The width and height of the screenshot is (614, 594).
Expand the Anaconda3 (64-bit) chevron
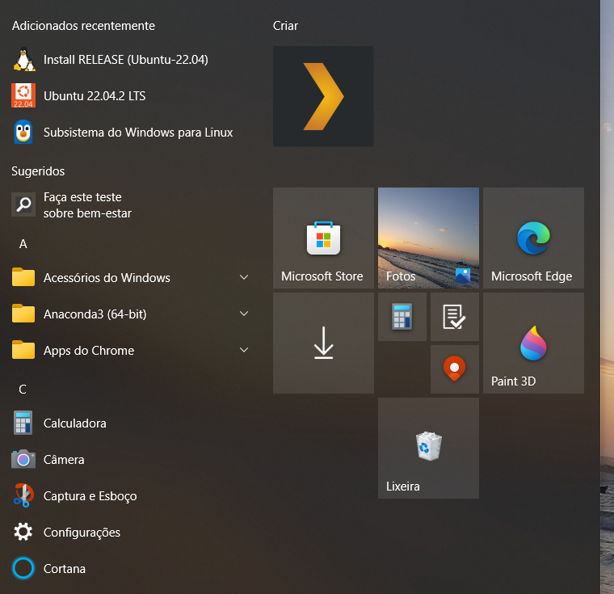[x=244, y=314]
